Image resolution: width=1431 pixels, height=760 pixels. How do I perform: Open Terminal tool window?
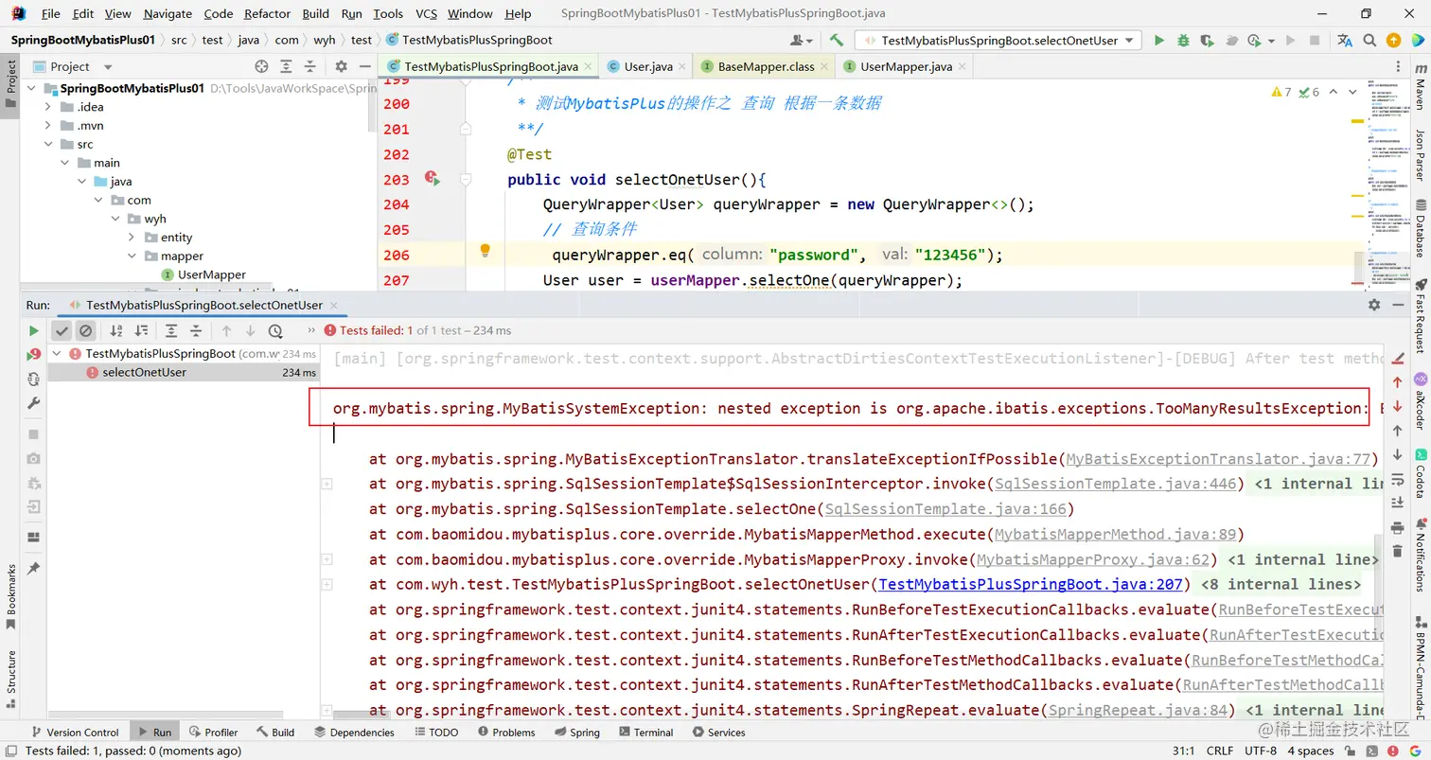point(645,732)
